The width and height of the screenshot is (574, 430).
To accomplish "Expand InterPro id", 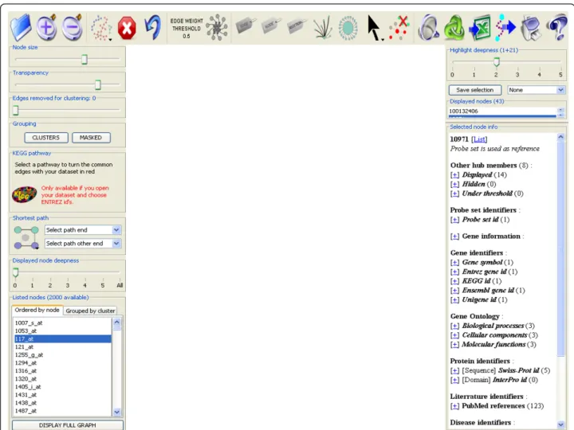I will [454, 381].
